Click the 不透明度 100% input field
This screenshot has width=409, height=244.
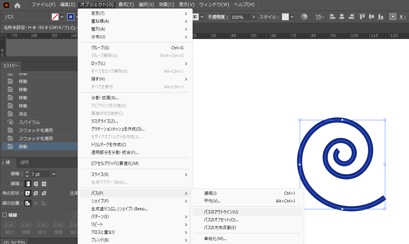point(240,17)
